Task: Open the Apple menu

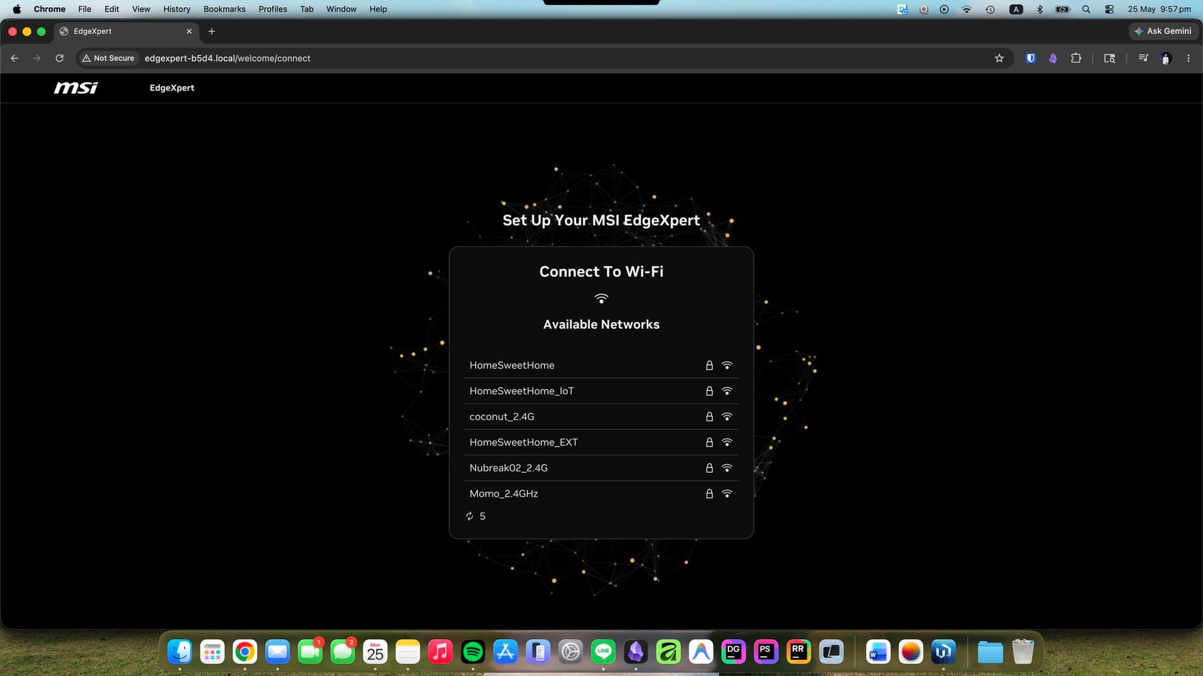Action: click(x=16, y=9)
